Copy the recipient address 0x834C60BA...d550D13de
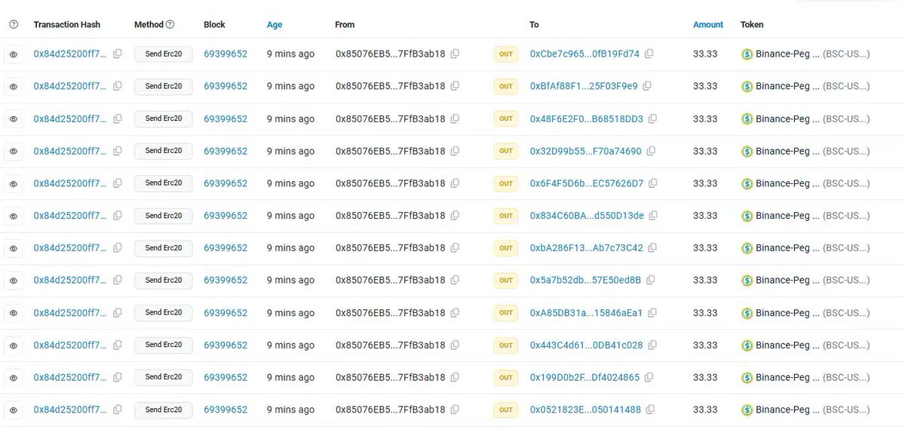 pyautogui.click(x=654, y=216)
